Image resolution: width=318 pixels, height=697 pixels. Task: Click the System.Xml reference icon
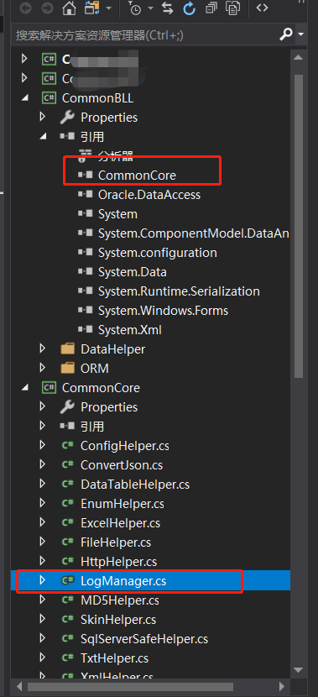[x=86, y=330]
